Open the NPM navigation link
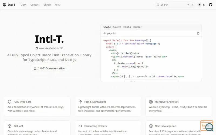Viewport: 216px width, 135px height. click(58, 5)
